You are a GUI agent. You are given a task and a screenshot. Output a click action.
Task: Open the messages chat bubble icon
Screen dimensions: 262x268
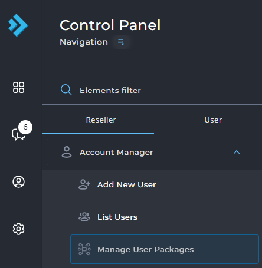tap(18, 134)
